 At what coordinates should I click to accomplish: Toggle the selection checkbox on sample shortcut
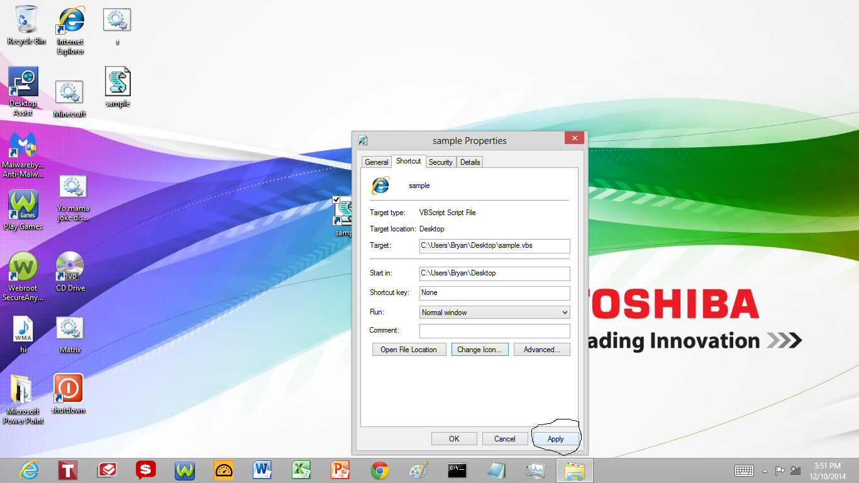pos(336,200)
